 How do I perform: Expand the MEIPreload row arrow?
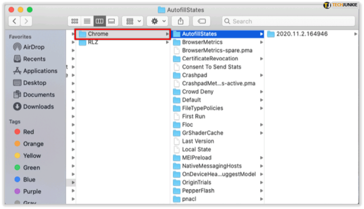tap(261, 158)
